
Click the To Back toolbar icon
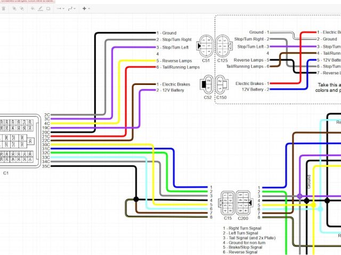click(x=23, y=8)
